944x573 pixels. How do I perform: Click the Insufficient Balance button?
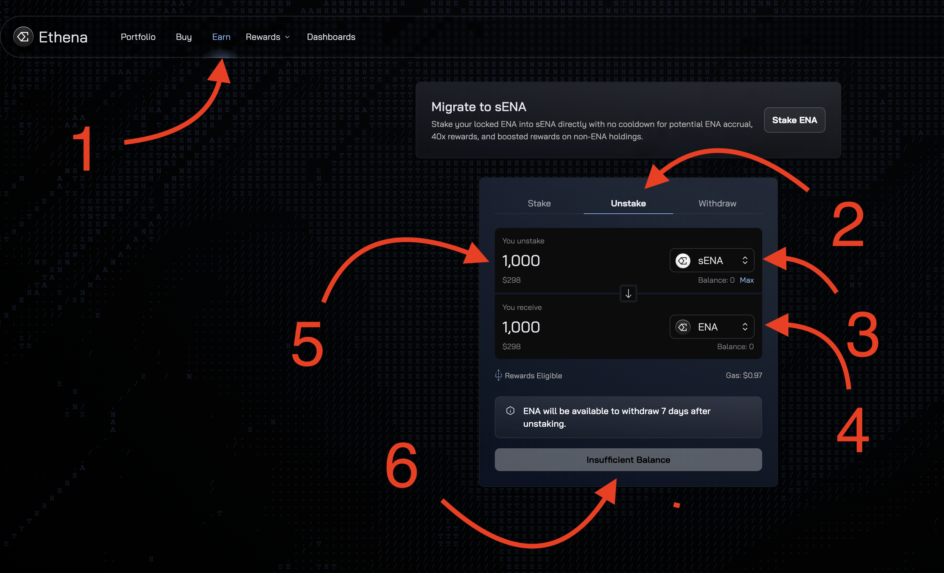tap(628, 460)
